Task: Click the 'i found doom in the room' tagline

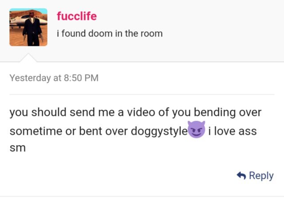Action: click(x=110, y=34)
